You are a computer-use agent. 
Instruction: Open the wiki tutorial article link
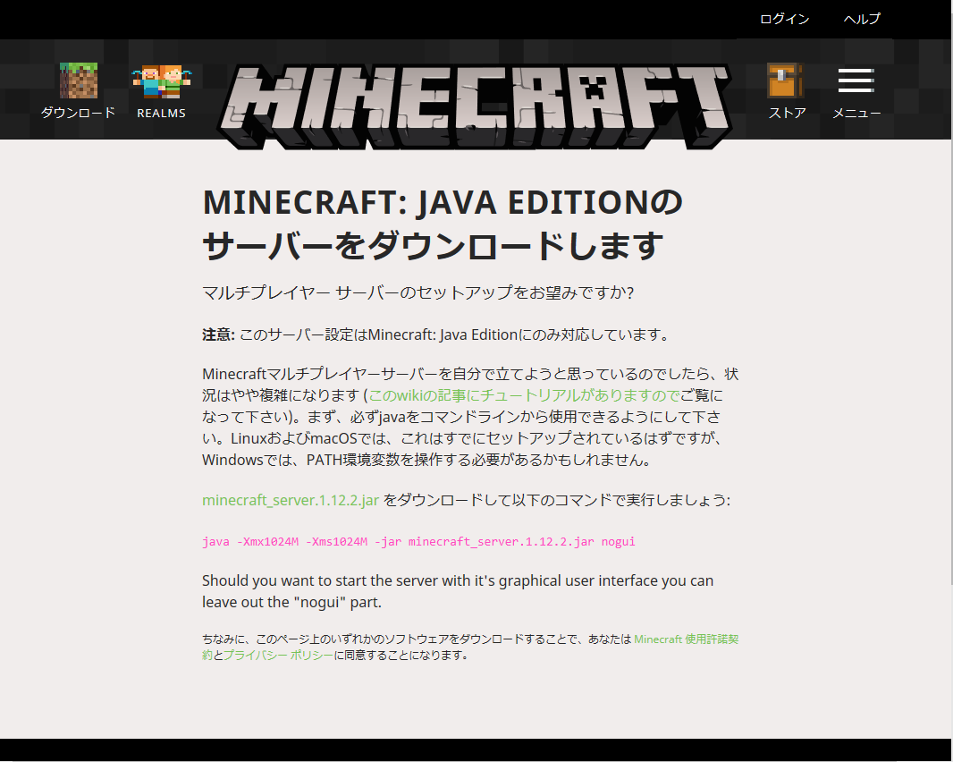[x=524, y=395]
